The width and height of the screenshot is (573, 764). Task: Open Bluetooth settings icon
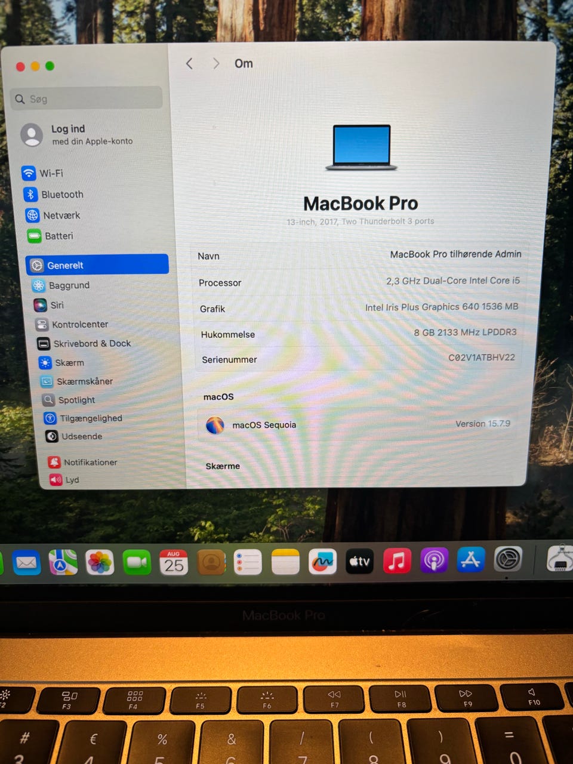(x=31, y=194)
